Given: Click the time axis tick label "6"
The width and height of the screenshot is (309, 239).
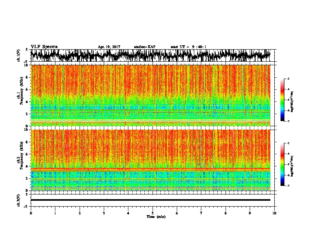Looking at the screenshot, I should coord(177,213).
